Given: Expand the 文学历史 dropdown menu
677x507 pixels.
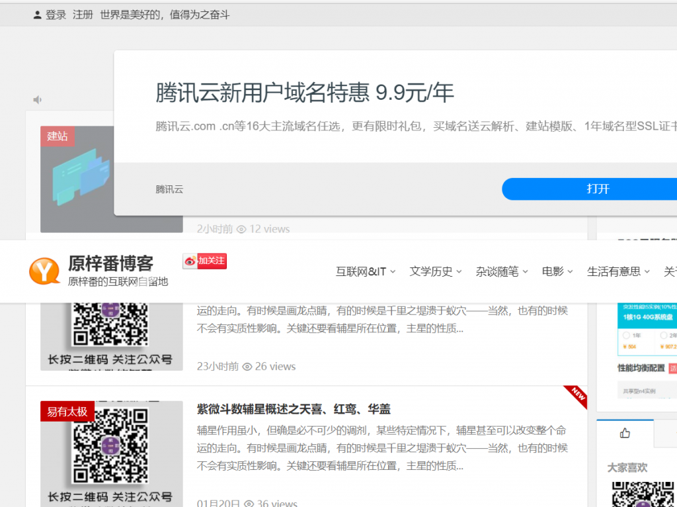Looking at the screenshot, I should [436, 271].
